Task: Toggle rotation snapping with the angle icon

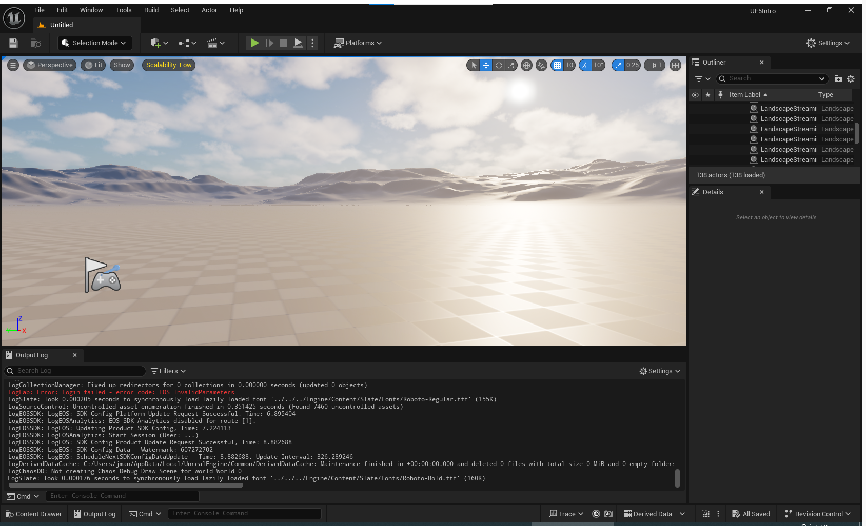Action: (x=585, y=65)
